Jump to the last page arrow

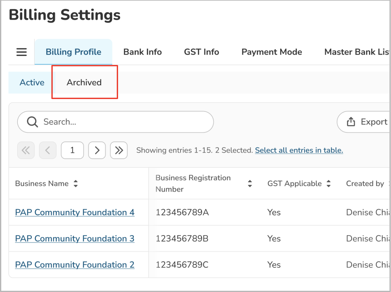point(119,150)
